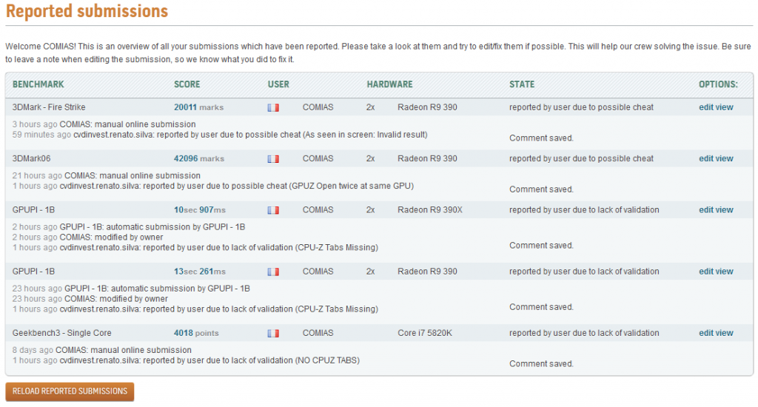Viewport: 758px width, 407px height.
Task: Click Radeon R9 390 in the 3DMark06 row
Action: [427, 158]
